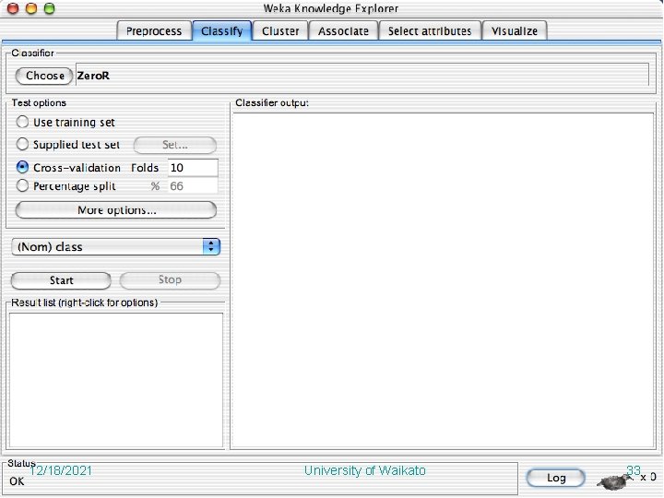Image resolution: width=664 pixels, height=498 pixels.
Task: Click inside the Result list area
Action: tap(116, 380)
